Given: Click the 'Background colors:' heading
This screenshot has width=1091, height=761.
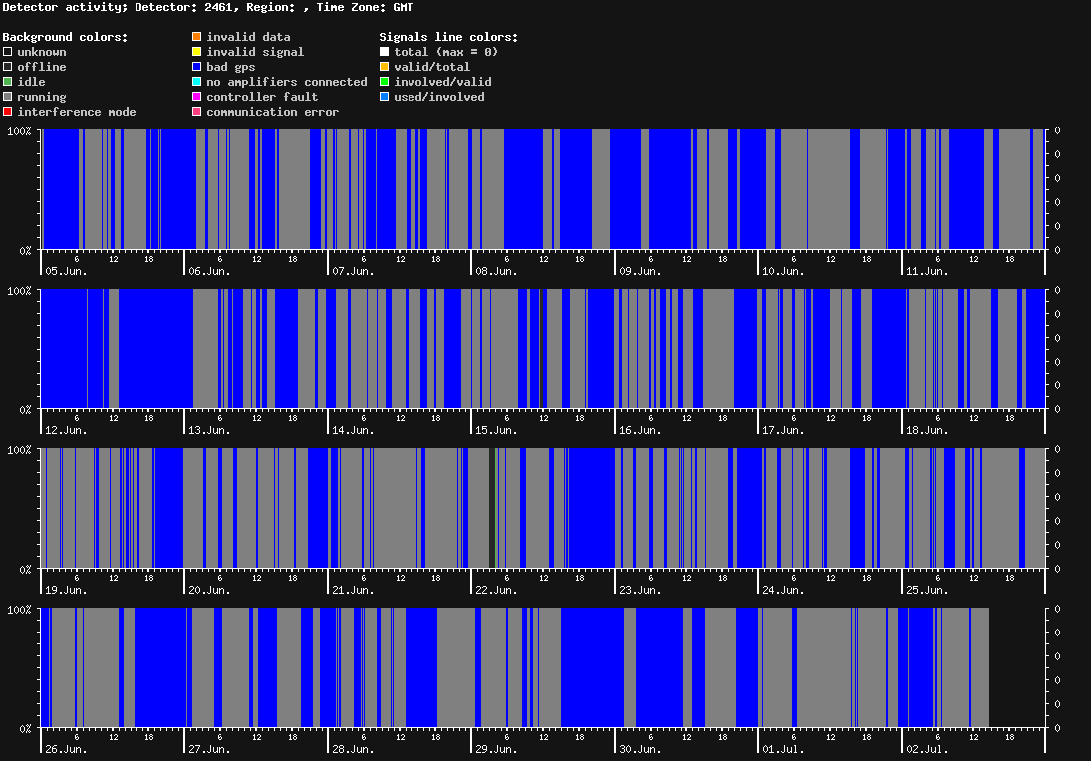Looking at the screenshot, I should click(66, 37).
